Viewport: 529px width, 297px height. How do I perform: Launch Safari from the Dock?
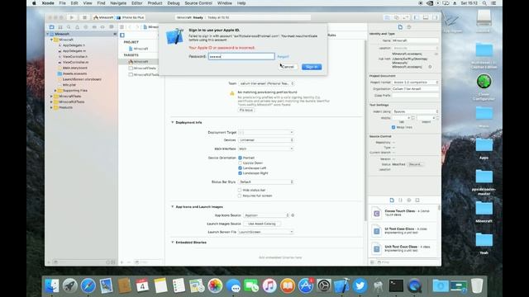[x=88, y=286]
